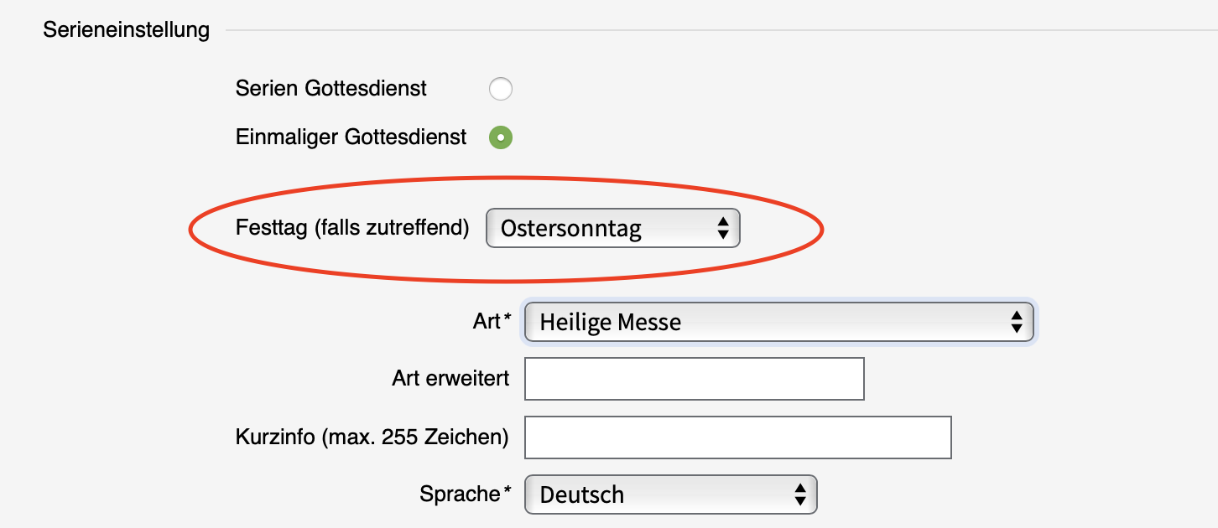Image resolution: width=1218 pixels, height=528 pixels.
Task: Select the Einmaliger Gottesdienst radio button
Action: 501,137
